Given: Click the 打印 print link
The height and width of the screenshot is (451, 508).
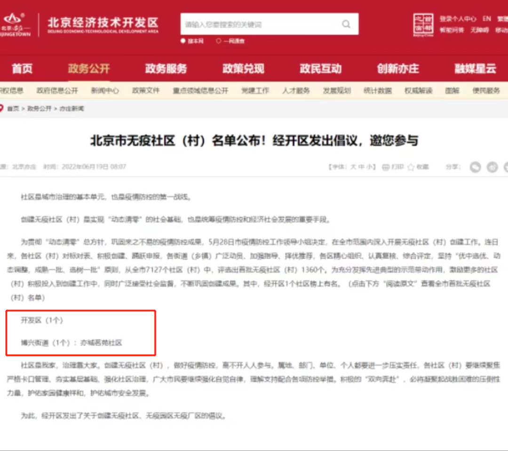Looking at the screenshot, I should (x=397, y=167).
